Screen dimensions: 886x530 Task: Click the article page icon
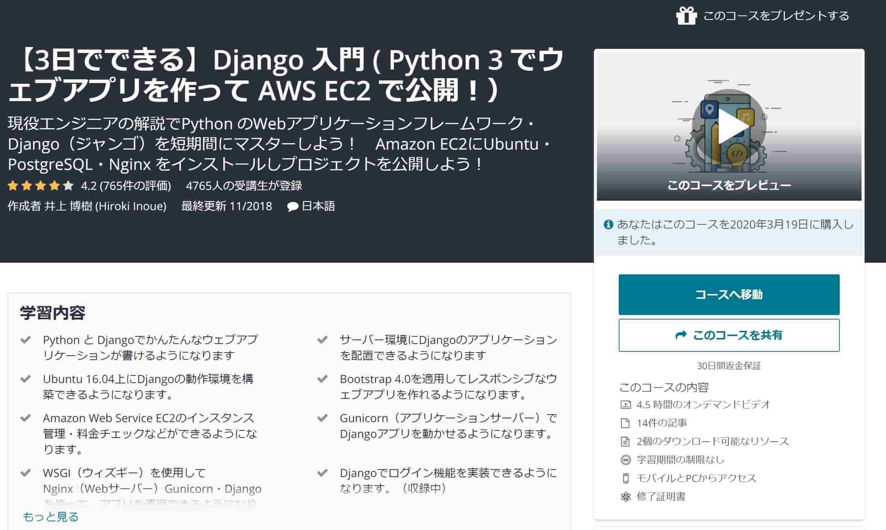pos(625,423)
